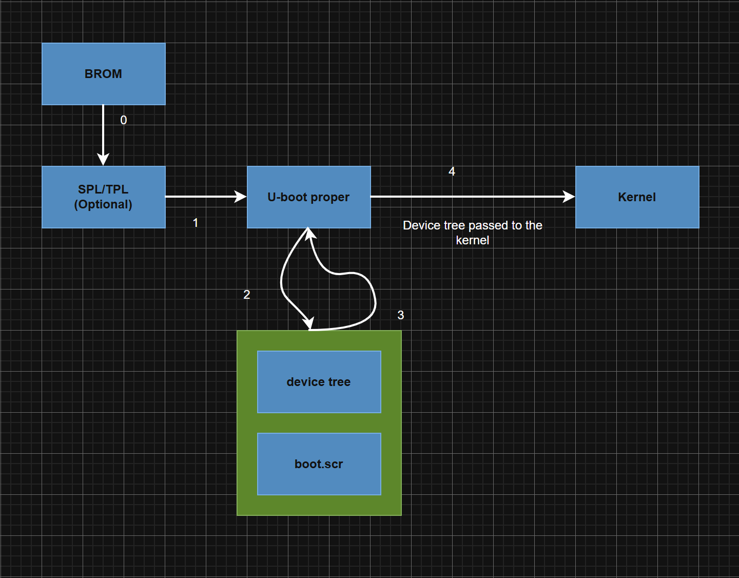Click the arrow label "1"

click(196, 223)
